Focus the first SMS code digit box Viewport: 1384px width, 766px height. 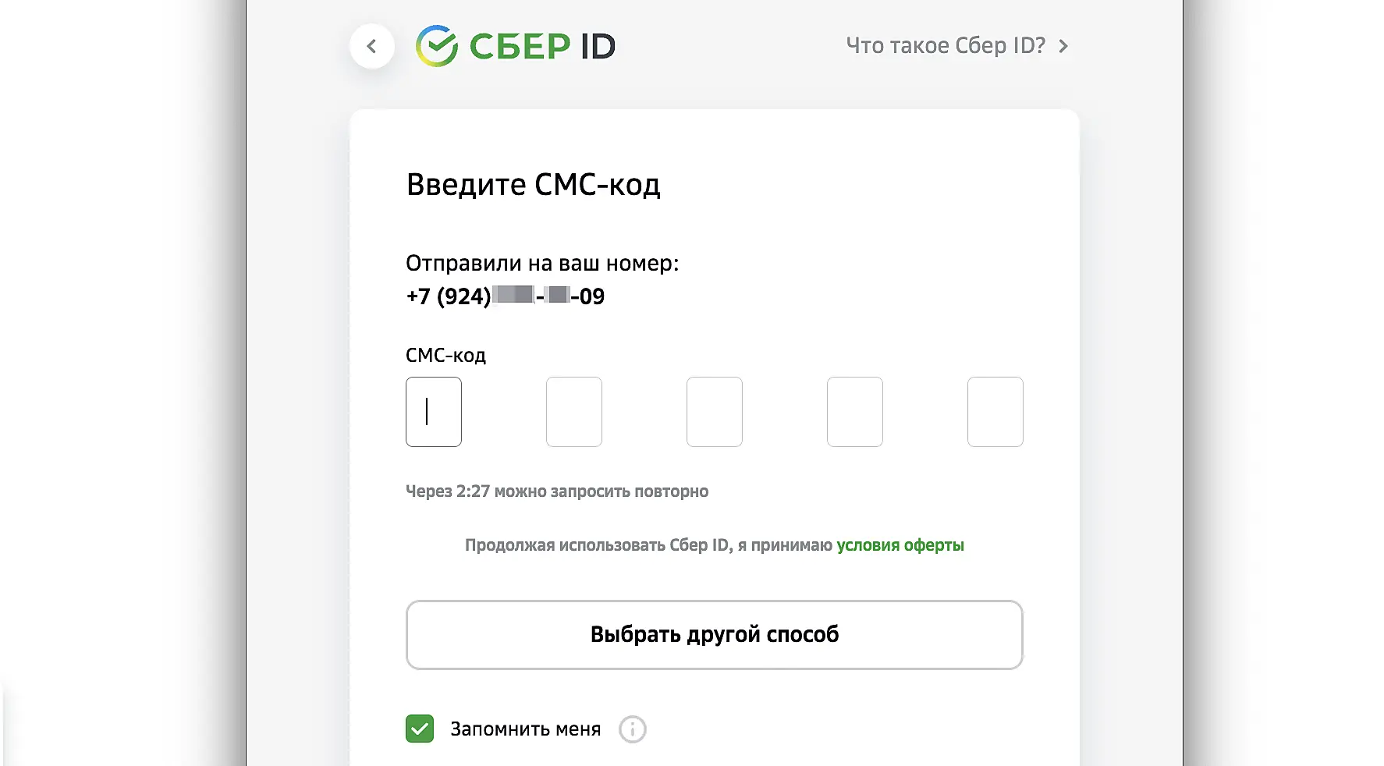pyautogui.click(x=434, y=412)
